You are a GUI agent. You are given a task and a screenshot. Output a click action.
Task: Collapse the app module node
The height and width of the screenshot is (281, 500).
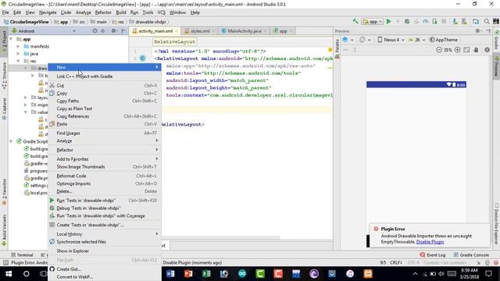pyautogui.click(x=11, y=39)
